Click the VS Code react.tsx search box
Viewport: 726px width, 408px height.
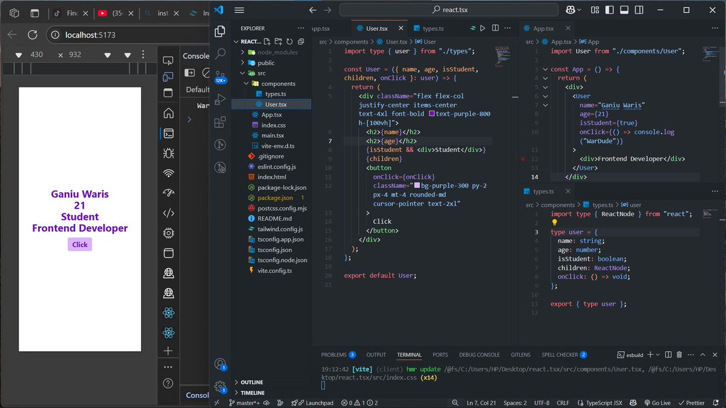(x=449, y=10)
